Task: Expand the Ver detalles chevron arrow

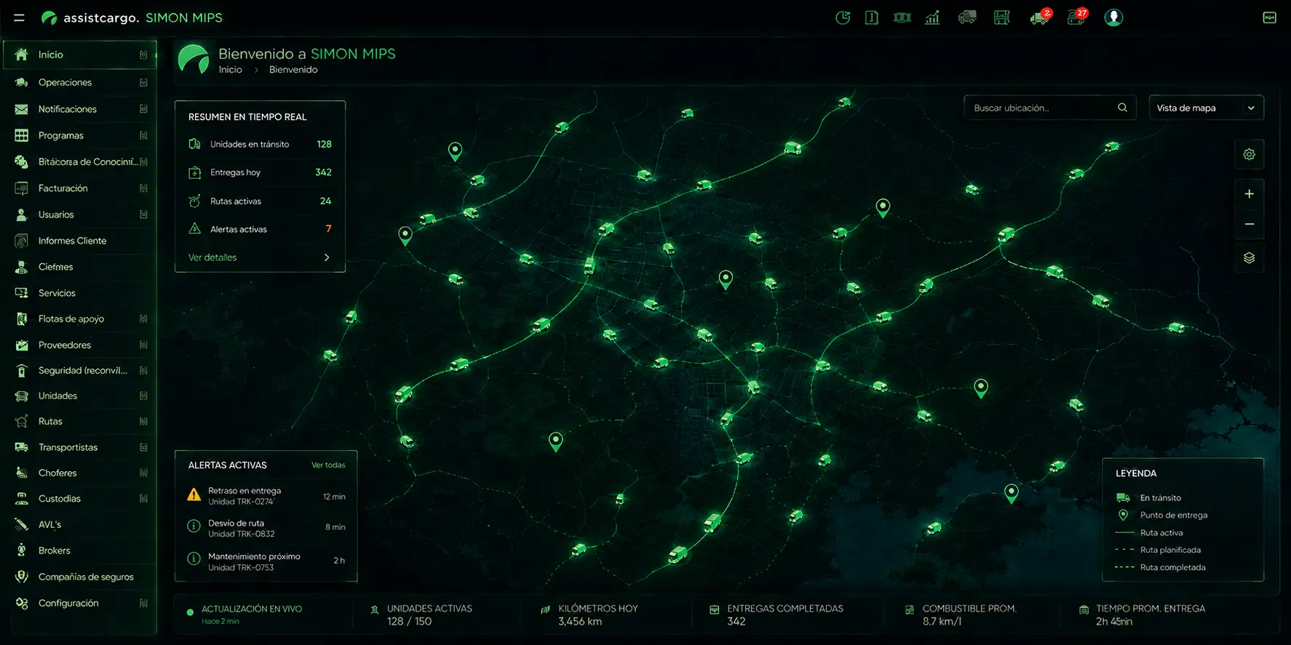Action: pos(327,257)
